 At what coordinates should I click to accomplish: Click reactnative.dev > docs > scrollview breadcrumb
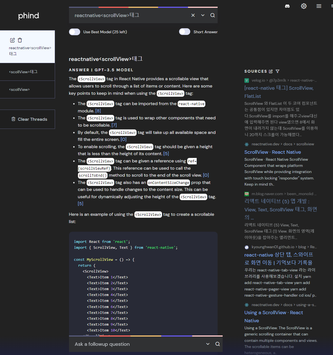click(283, 144)
